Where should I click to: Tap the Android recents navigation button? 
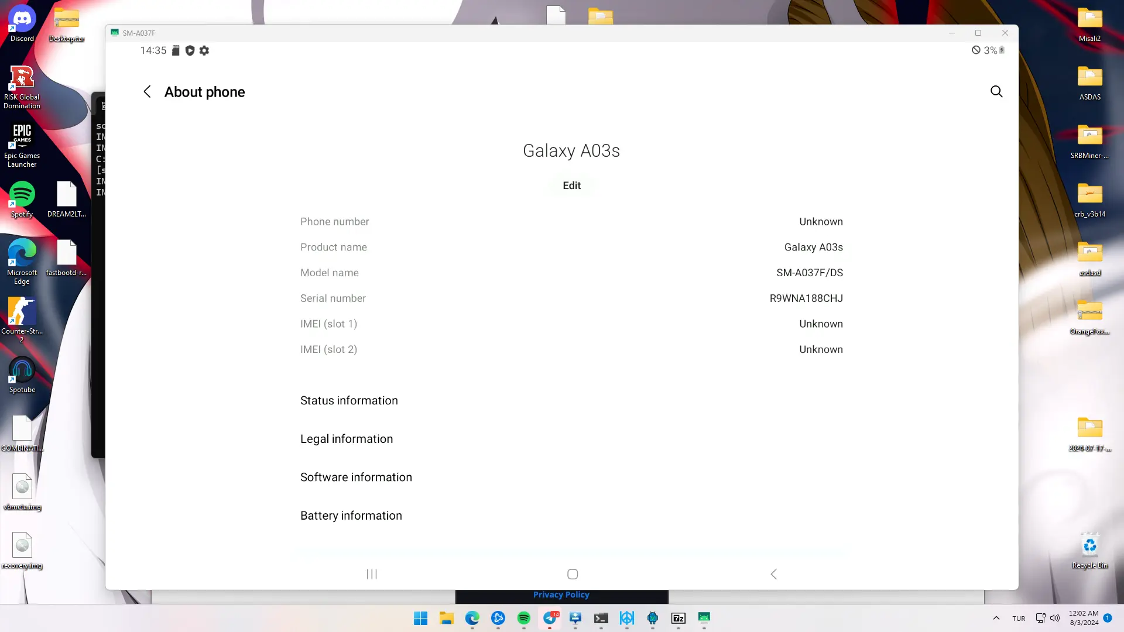click(372, 574)
